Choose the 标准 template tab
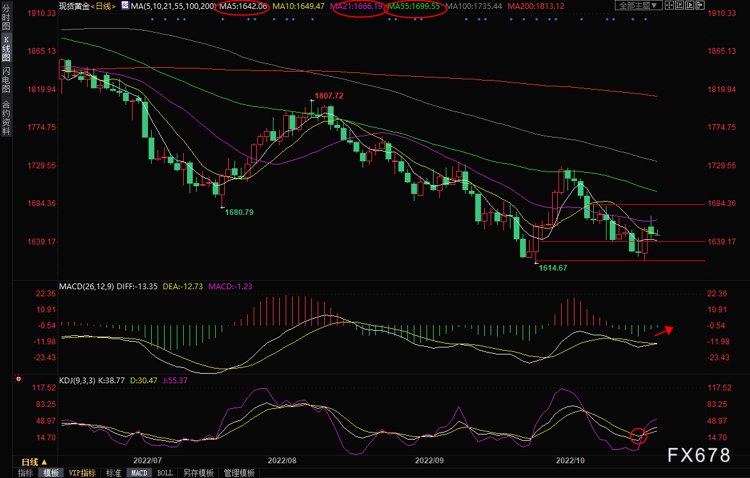The image size is (750, 478). (x=113, y=473)
